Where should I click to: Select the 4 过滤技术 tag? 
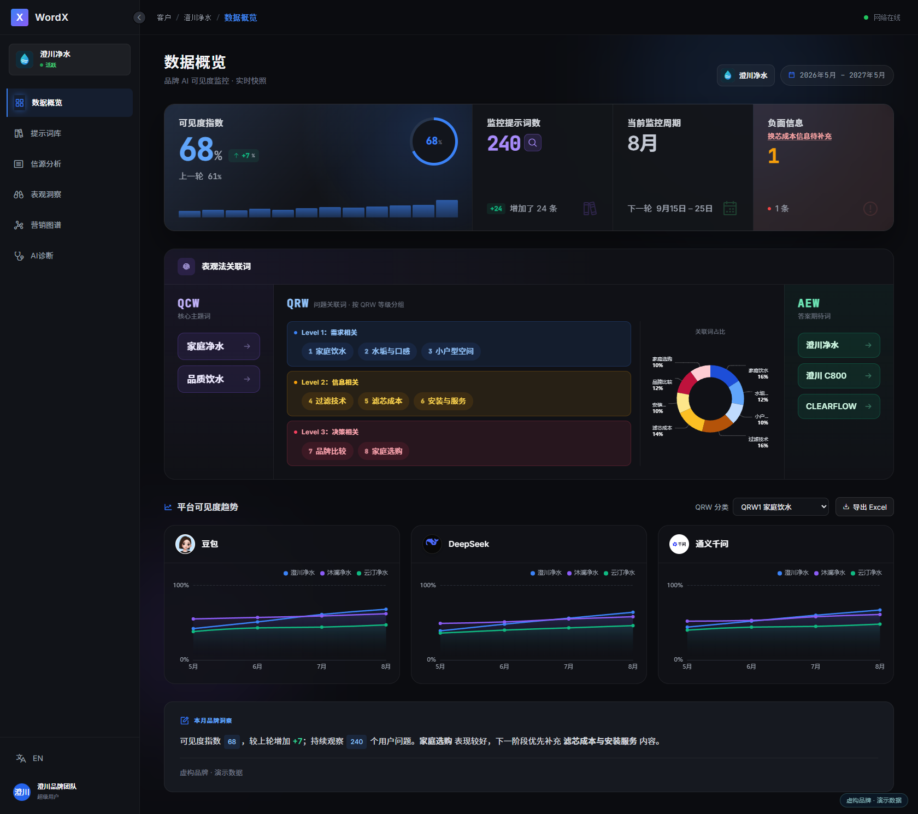click(x=327, y=401)
